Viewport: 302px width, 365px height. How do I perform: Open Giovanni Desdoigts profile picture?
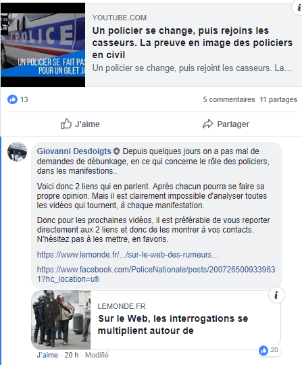(17, 152)
